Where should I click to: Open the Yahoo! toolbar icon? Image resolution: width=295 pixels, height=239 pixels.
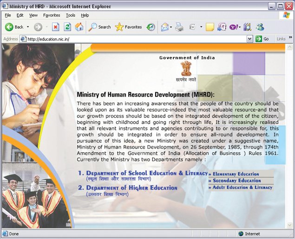tap(234, 27)
